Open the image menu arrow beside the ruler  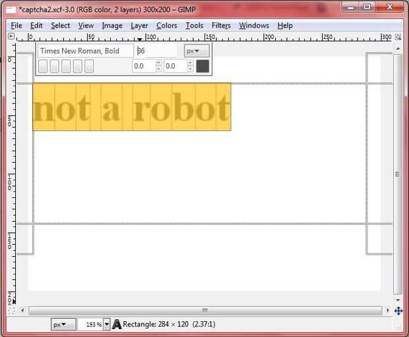(11, 36)
